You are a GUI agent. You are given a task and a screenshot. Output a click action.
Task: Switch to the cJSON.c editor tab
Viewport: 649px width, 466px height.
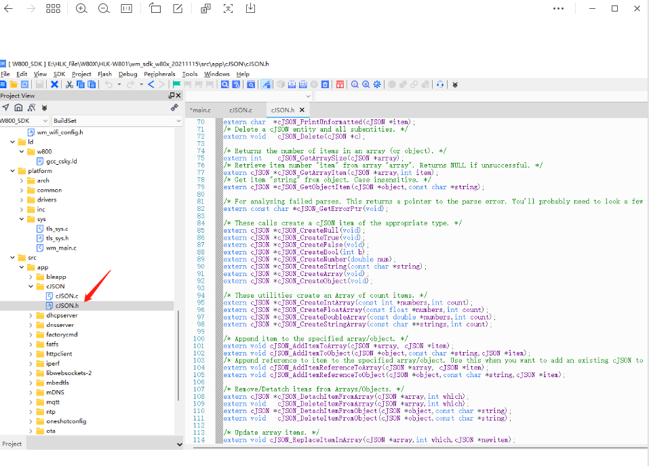click(241, 110)
